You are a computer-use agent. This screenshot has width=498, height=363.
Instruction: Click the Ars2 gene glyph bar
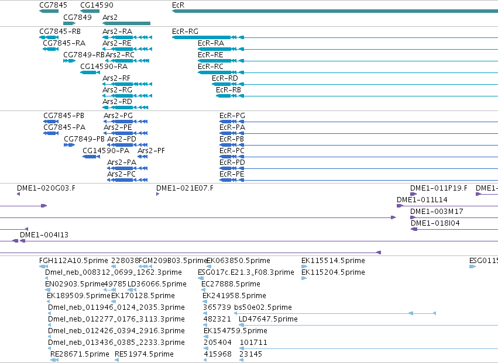(x=126, y=23)
